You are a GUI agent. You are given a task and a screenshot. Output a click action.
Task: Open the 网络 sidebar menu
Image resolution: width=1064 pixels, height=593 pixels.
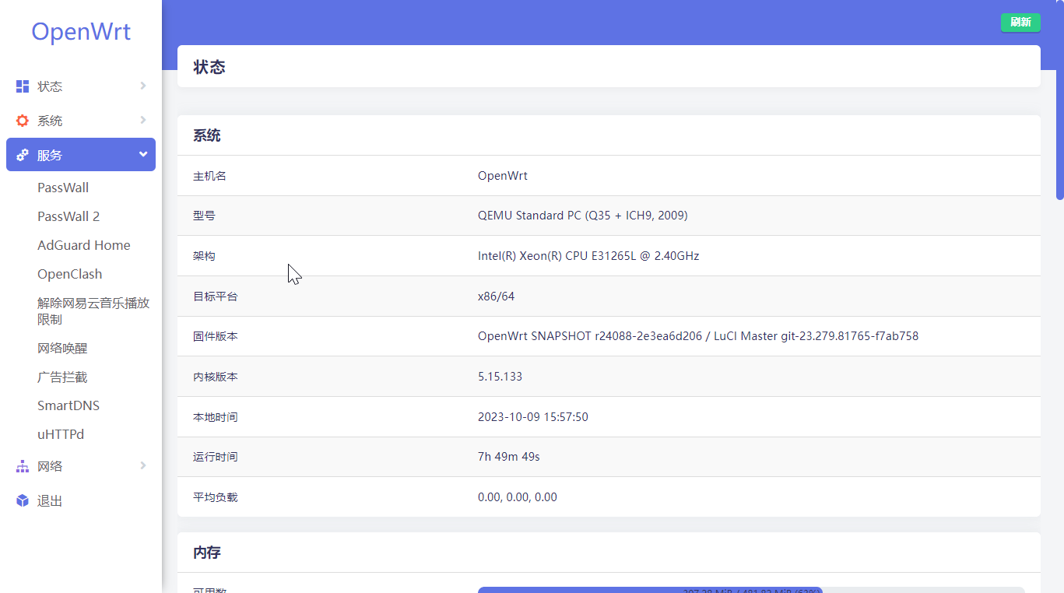[81, 466]
